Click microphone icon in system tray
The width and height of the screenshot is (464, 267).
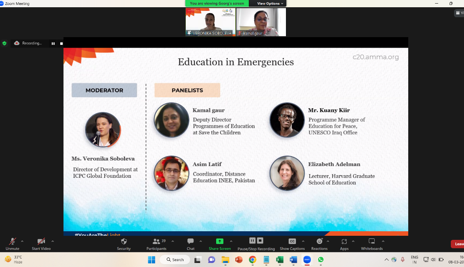pyautogui.click(x=403, y=260)
